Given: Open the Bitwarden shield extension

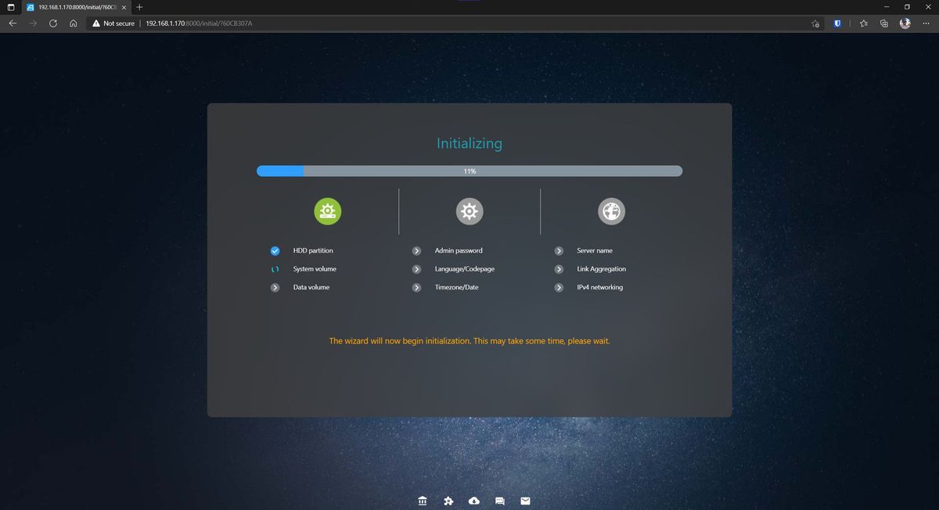Looking at the screenshot, I should [836, 23].
